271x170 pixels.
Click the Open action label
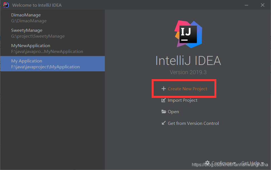click(173, 112)
